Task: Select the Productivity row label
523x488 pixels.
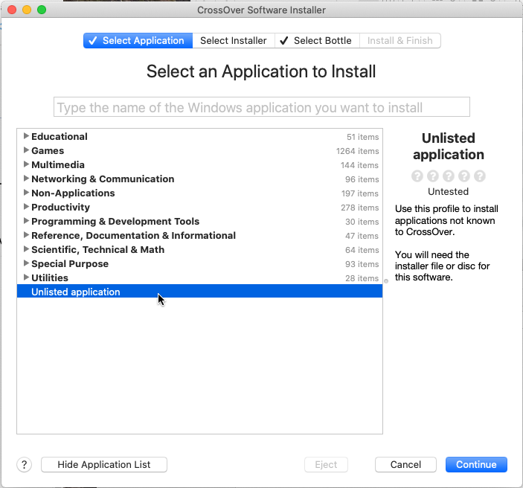Action: 61,207
